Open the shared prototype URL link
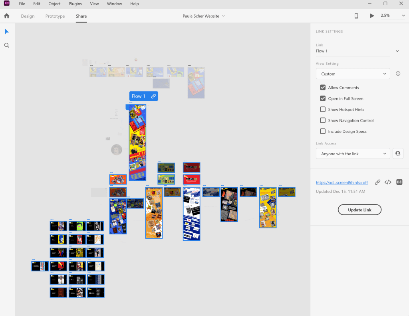Screen dimensions: 409x316 click(x=341, y=182)
